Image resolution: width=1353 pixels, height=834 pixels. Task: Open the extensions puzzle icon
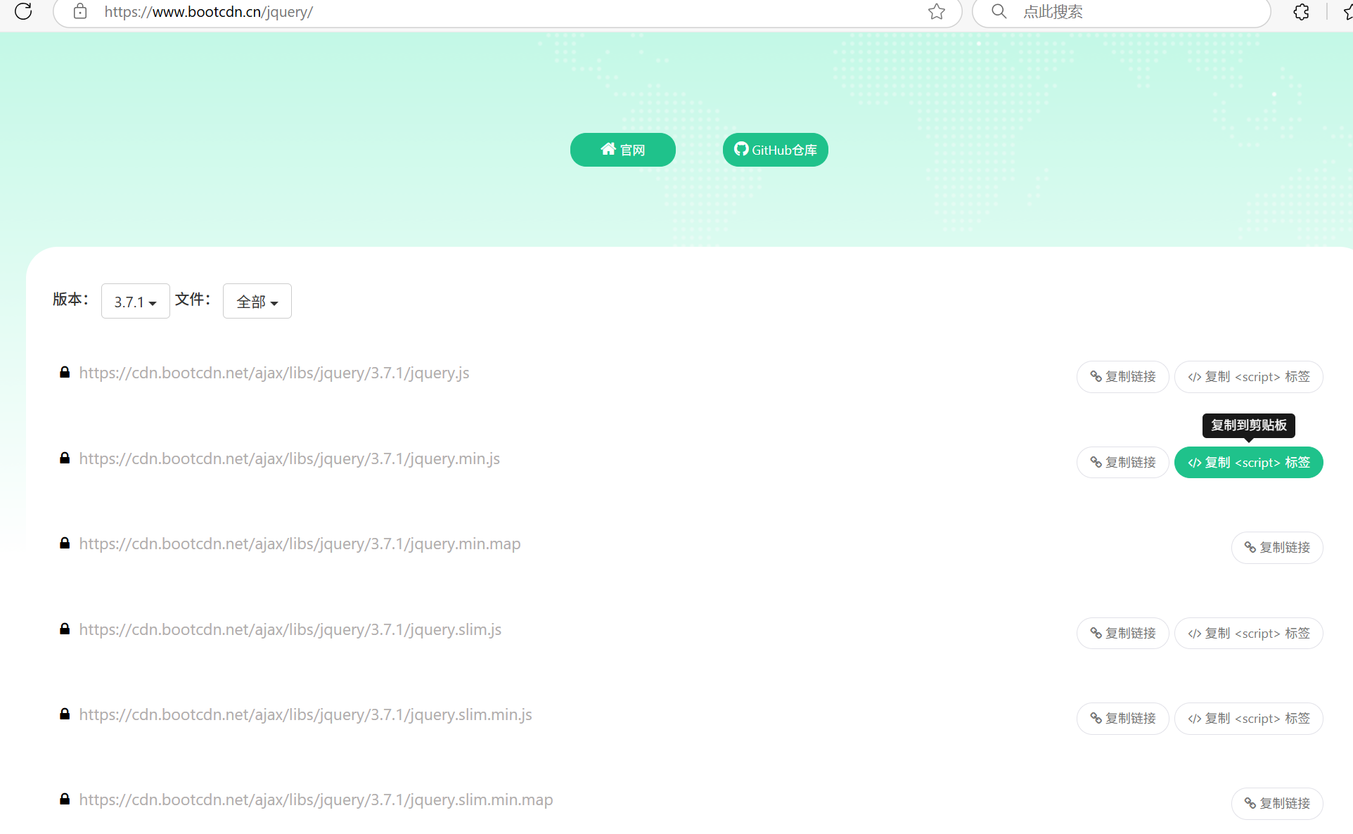1301,12
